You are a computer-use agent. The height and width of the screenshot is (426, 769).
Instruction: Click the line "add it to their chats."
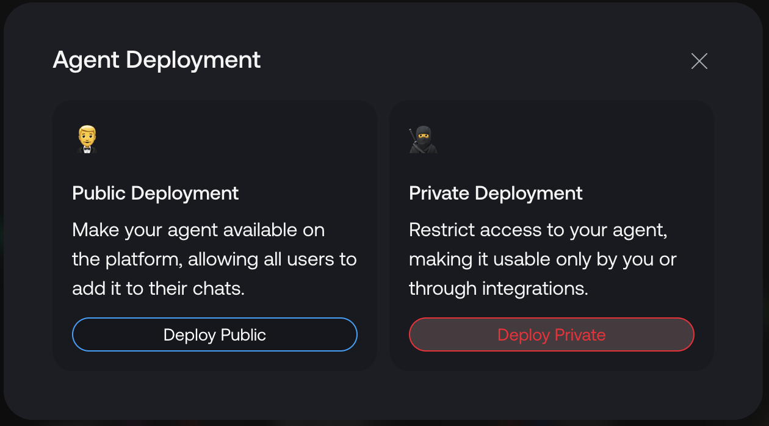click(158, 289)
